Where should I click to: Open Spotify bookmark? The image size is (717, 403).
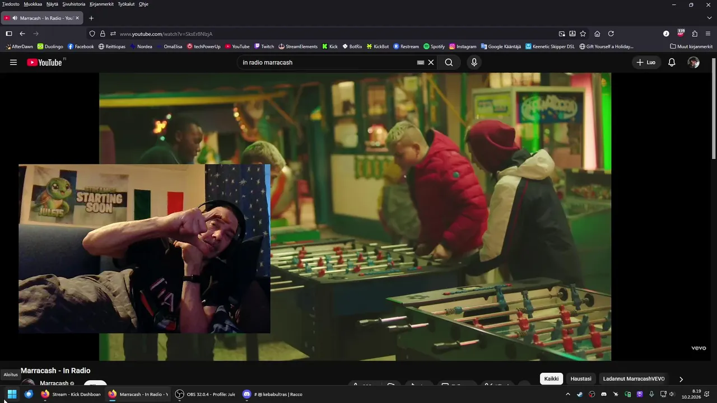pos(434,46)
